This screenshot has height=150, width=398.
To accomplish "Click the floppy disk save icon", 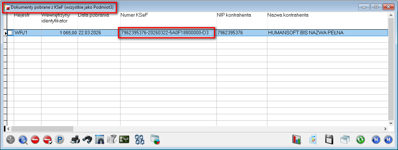I will click(x=329, y=140).
